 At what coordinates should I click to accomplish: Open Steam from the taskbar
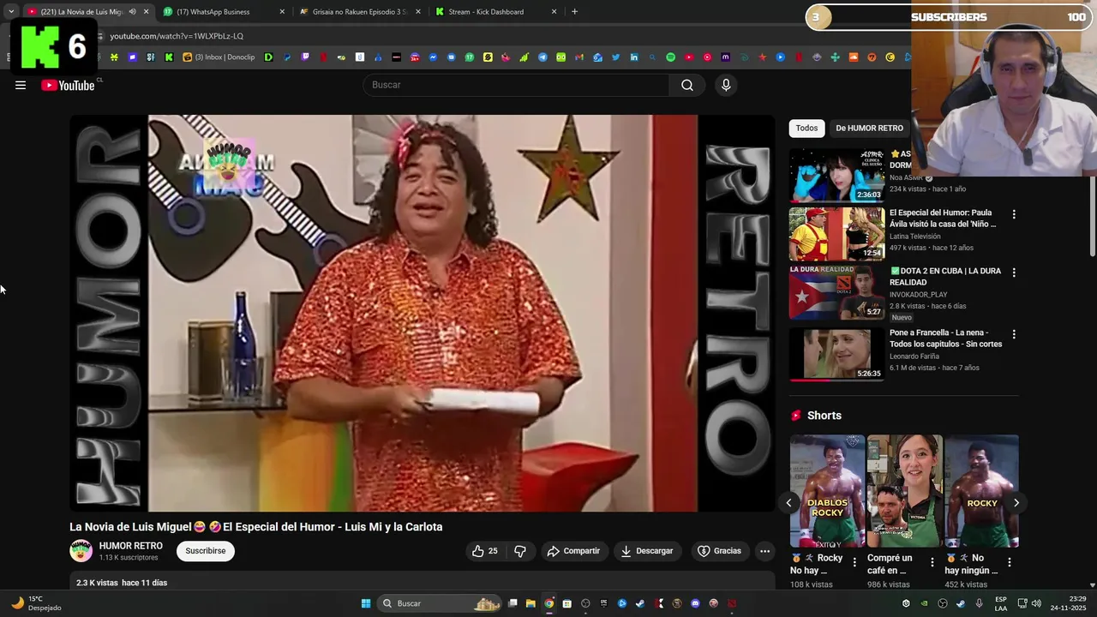point(640,603)
